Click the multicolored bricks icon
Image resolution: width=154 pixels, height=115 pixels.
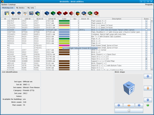(x=78, y=13)
